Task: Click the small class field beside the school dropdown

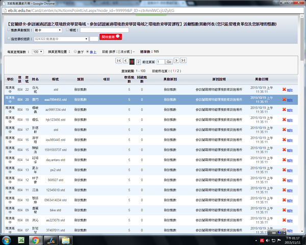Action: tap(94, 39)
